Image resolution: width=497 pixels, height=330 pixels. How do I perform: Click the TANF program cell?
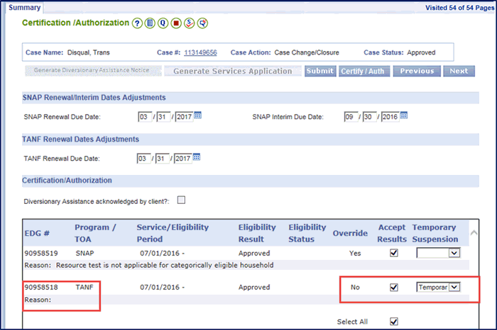pyautogui.click(x=84, y=288)
